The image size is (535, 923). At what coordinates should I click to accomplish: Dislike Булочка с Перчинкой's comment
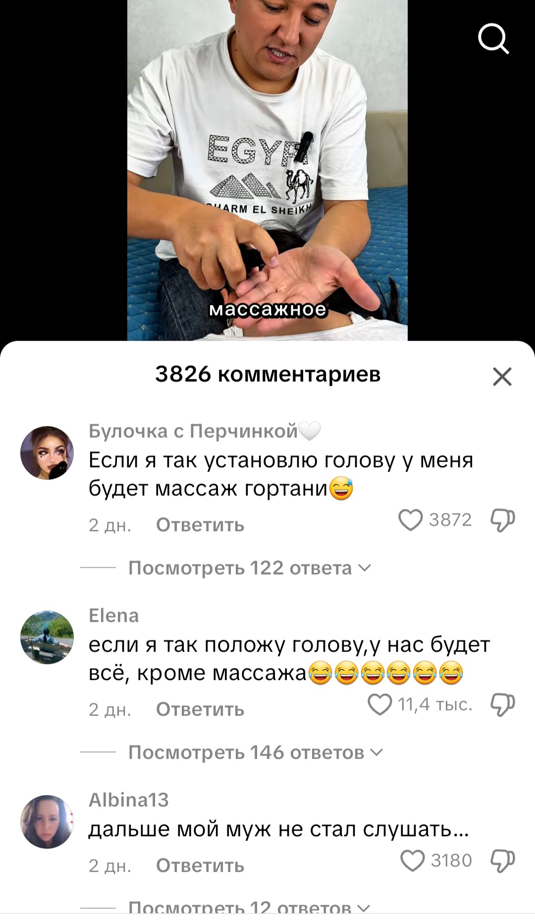tap(503, 520)
